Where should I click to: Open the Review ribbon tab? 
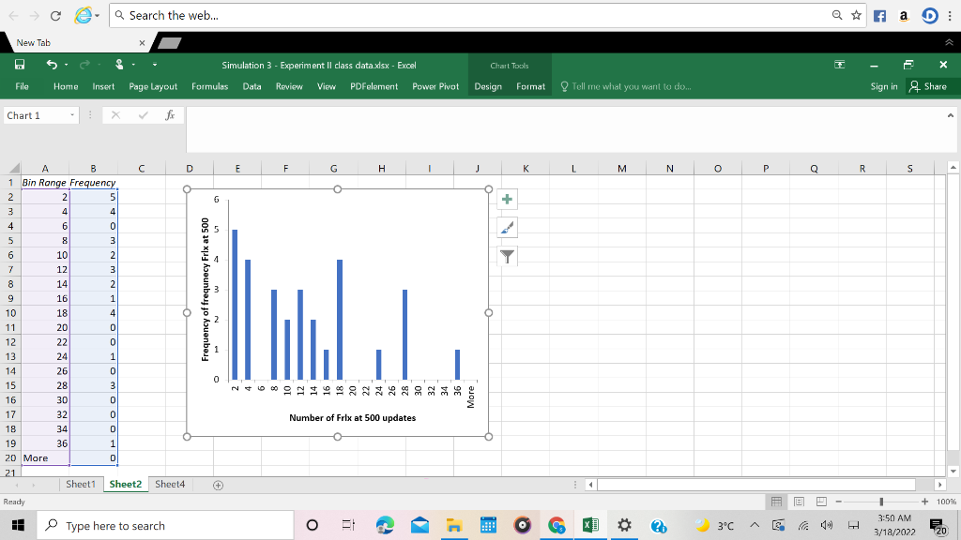click(289, 86)
